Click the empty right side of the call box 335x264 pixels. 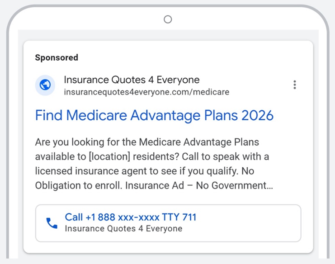(253, 223)
